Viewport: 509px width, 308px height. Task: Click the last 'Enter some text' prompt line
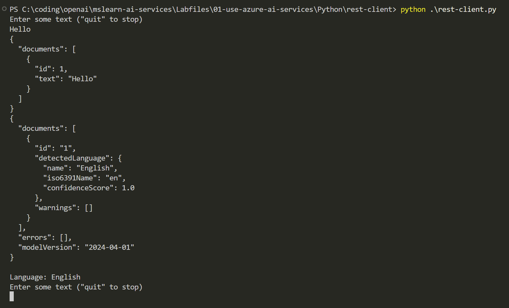[x=76, y=287]
